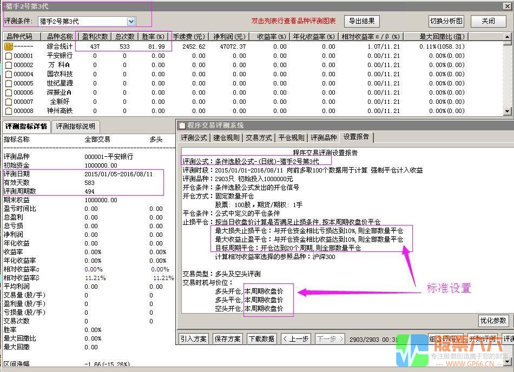Click the 切换分析图 button

(446, 21)
